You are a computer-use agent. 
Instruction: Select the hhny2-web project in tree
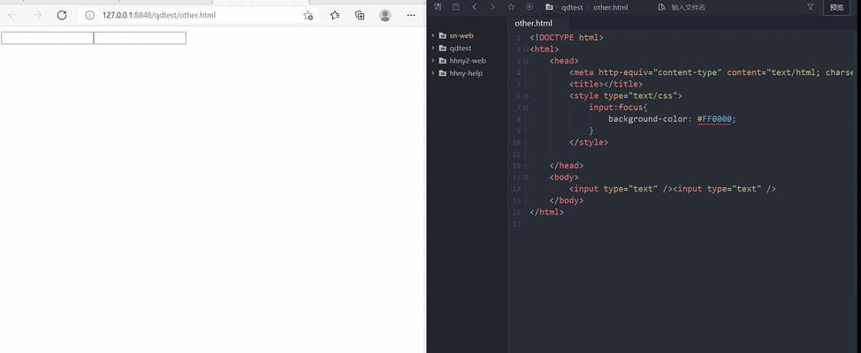click(468, 60)
